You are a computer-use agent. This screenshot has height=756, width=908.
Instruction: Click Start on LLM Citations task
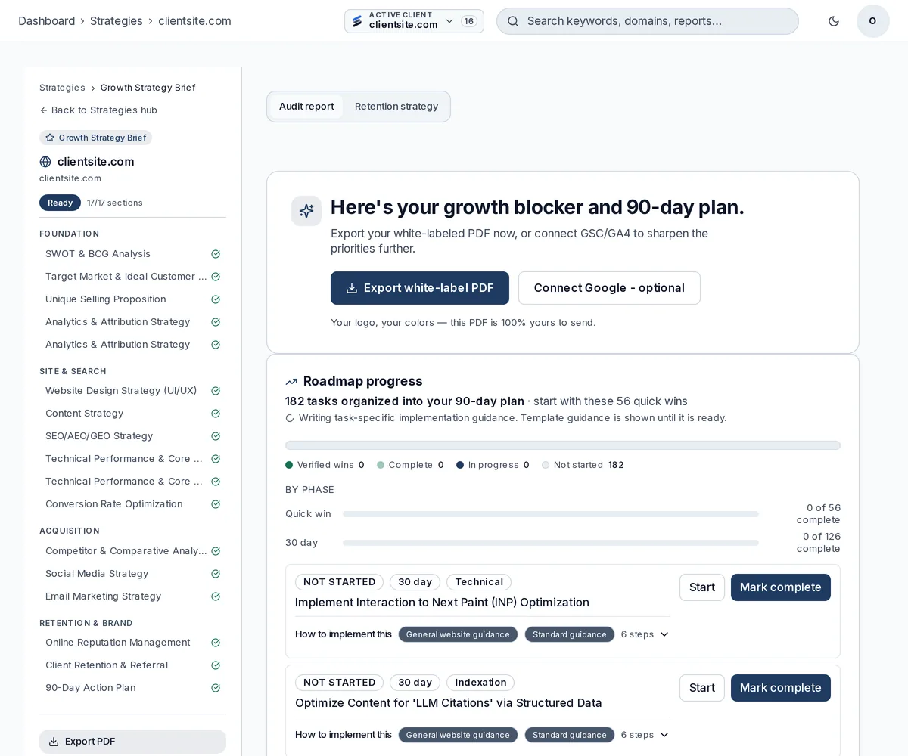coord(702,688)
